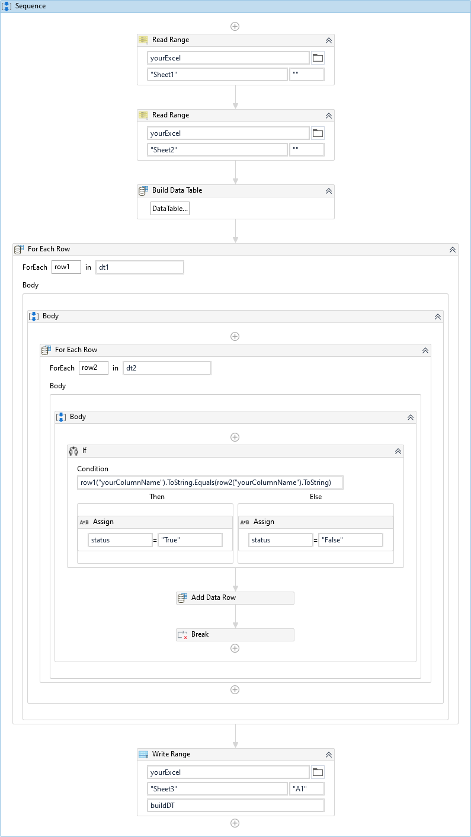Collapse the Sheet1 Read Range activity
This screenshot has width=471, height=837.
click(329, 40)
